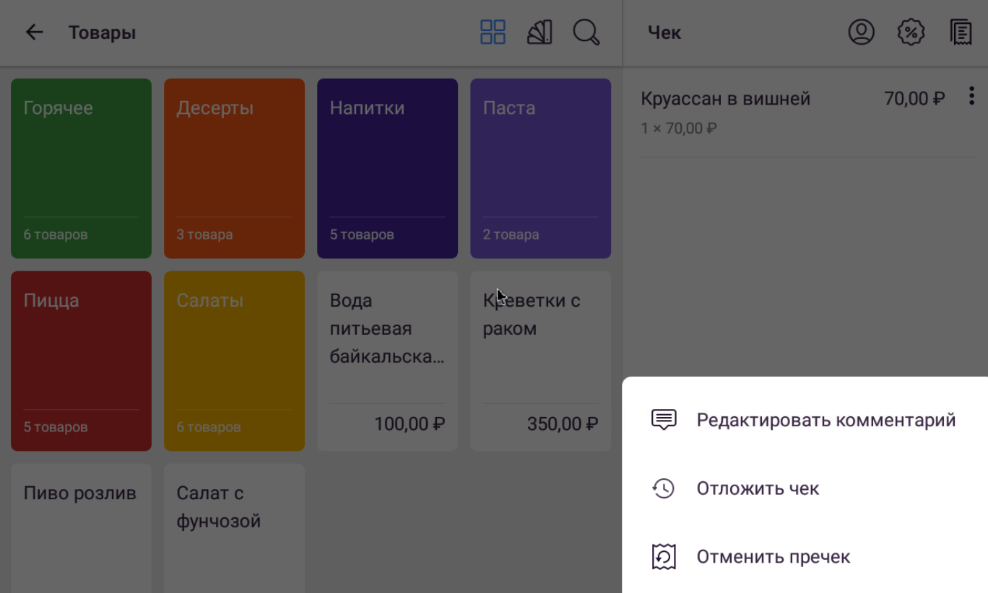Open product search with magnifier icon
988x593 pixels.
586,32
